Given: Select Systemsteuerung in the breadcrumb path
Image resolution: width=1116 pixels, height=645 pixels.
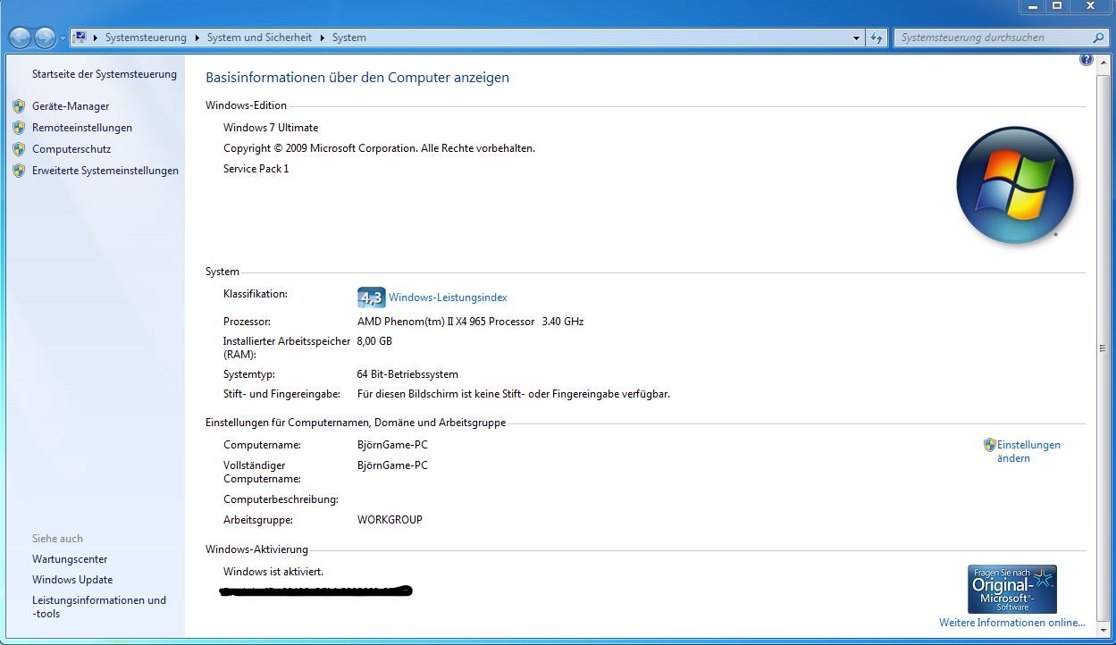Looking at the screenshot, I should click(x=146, y=38).
